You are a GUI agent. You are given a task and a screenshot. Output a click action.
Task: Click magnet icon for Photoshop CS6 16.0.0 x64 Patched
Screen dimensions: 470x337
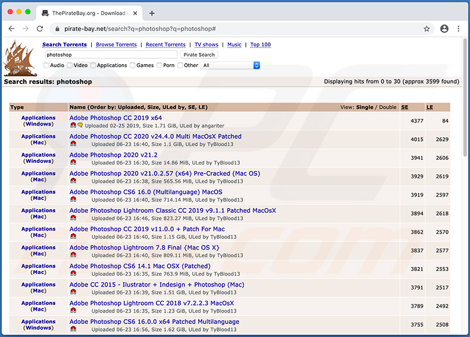point(73,329)
